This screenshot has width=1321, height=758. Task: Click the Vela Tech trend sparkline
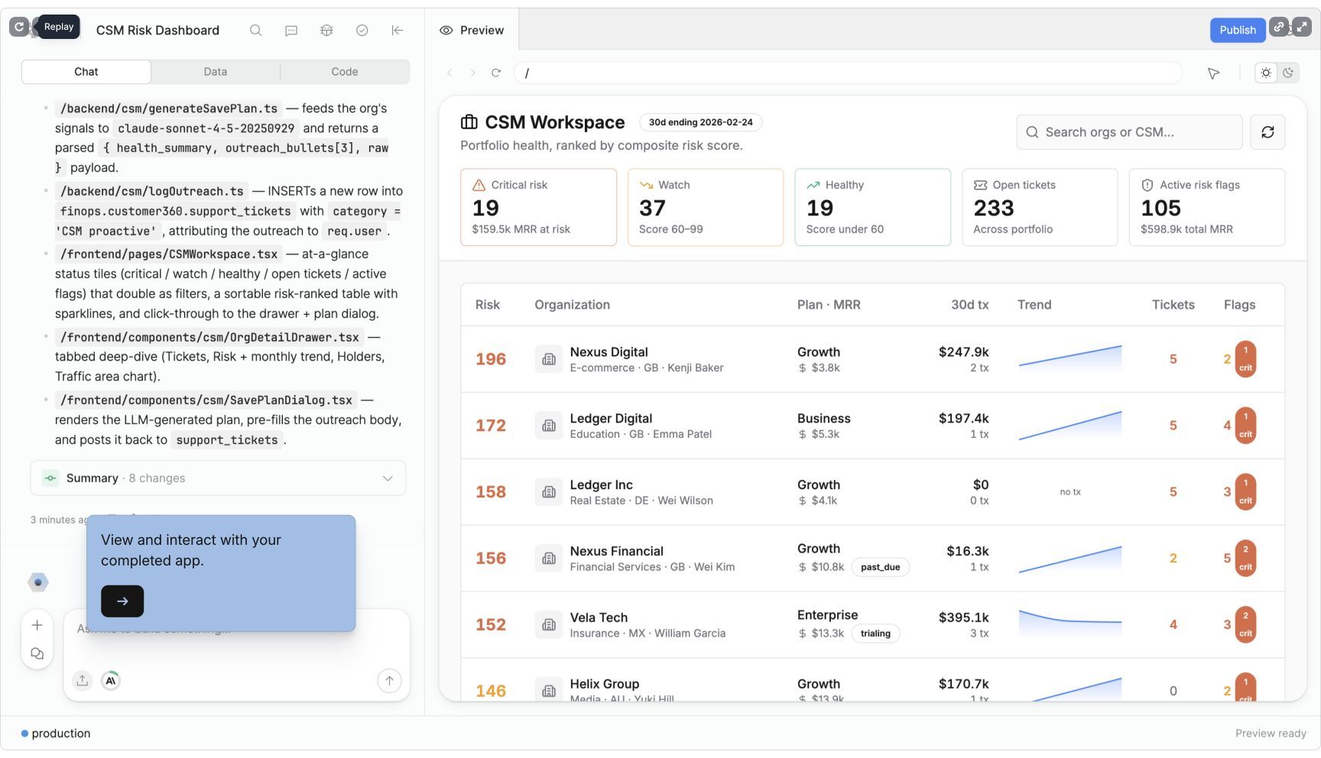(x=1070, y=625)
